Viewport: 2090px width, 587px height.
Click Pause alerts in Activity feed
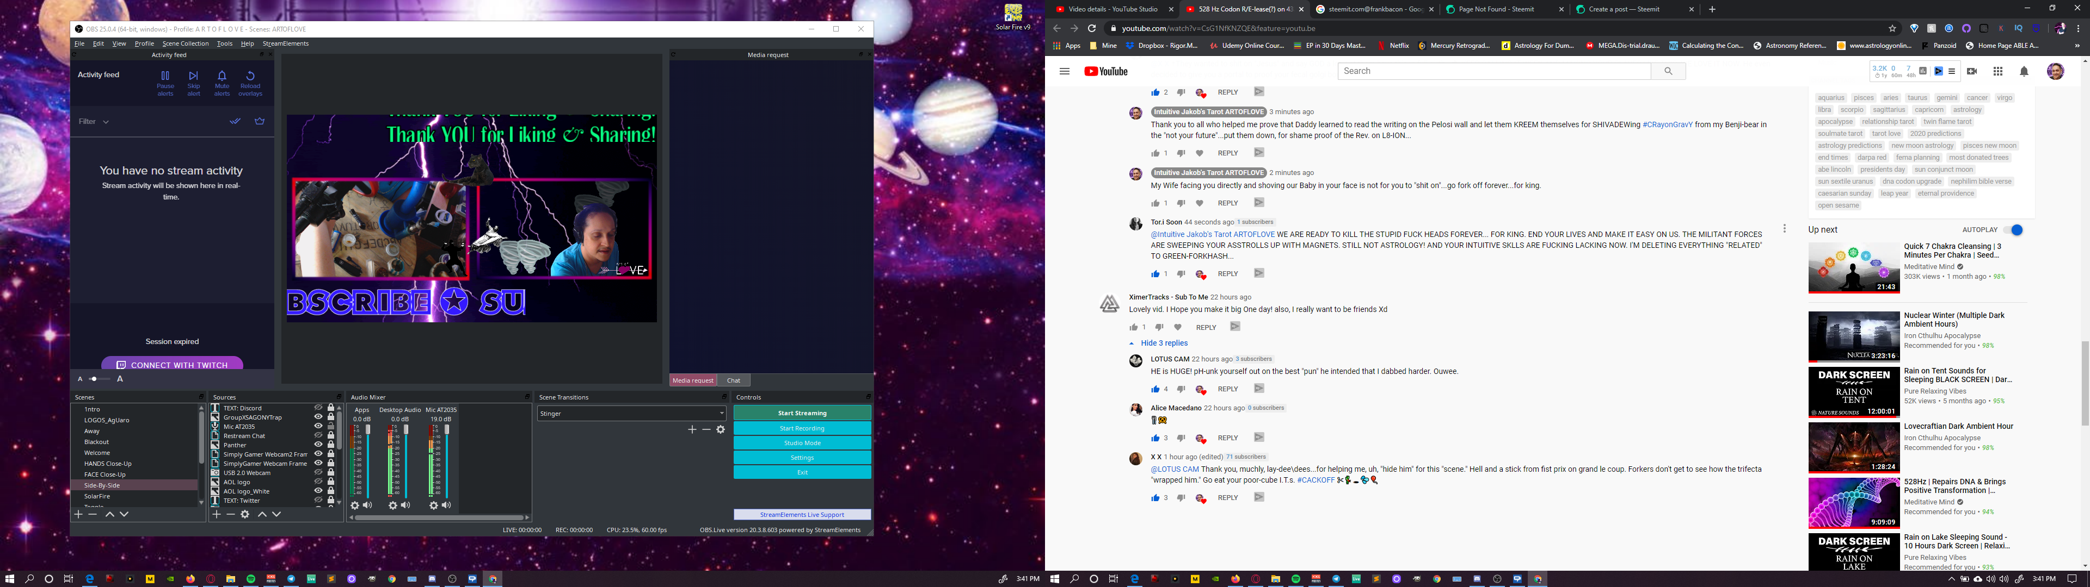click(x=165, y=84)
